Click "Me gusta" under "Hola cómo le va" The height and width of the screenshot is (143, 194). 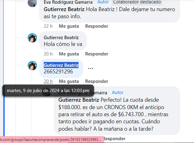(69, 54)
